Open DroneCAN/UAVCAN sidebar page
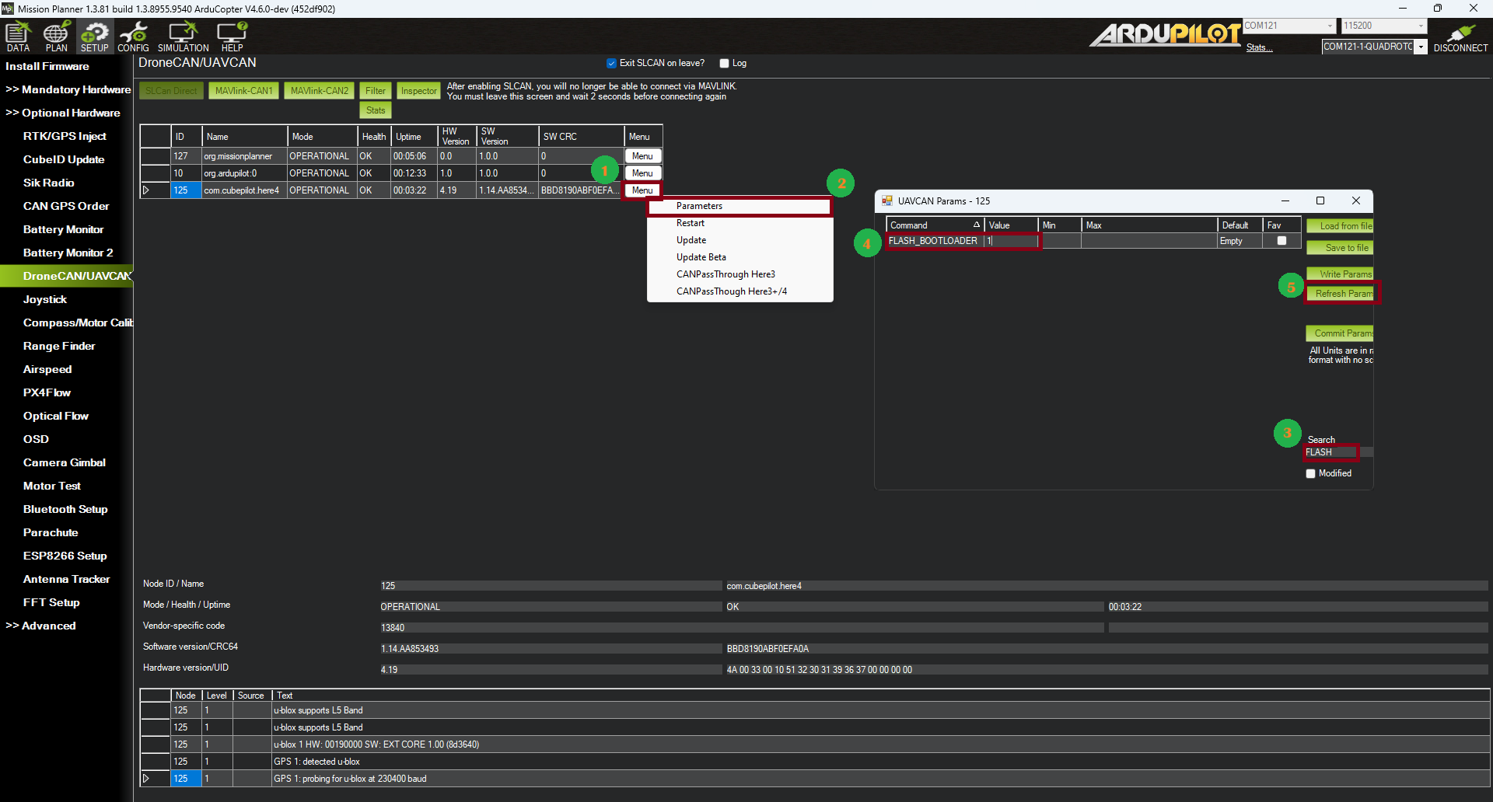This screenshot has height=802, width=1493. click(67, 276)
